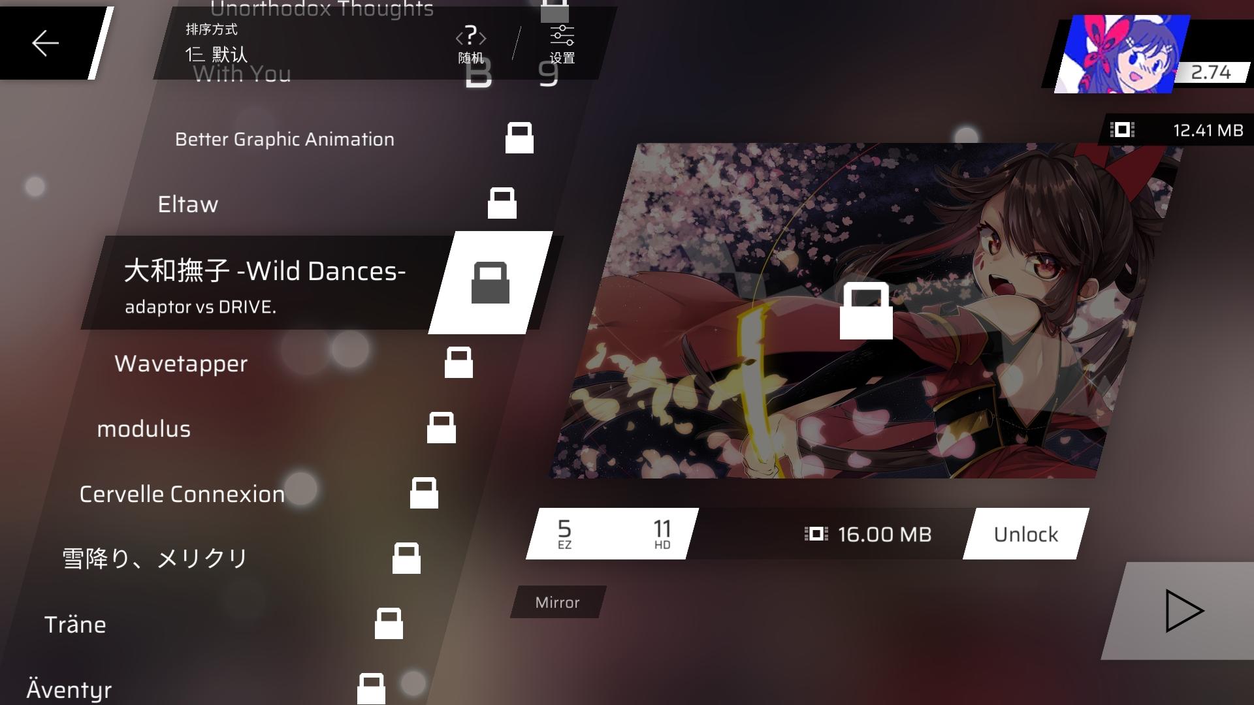
Task: Click the large lock on cover art
Action: pos(865,311)
